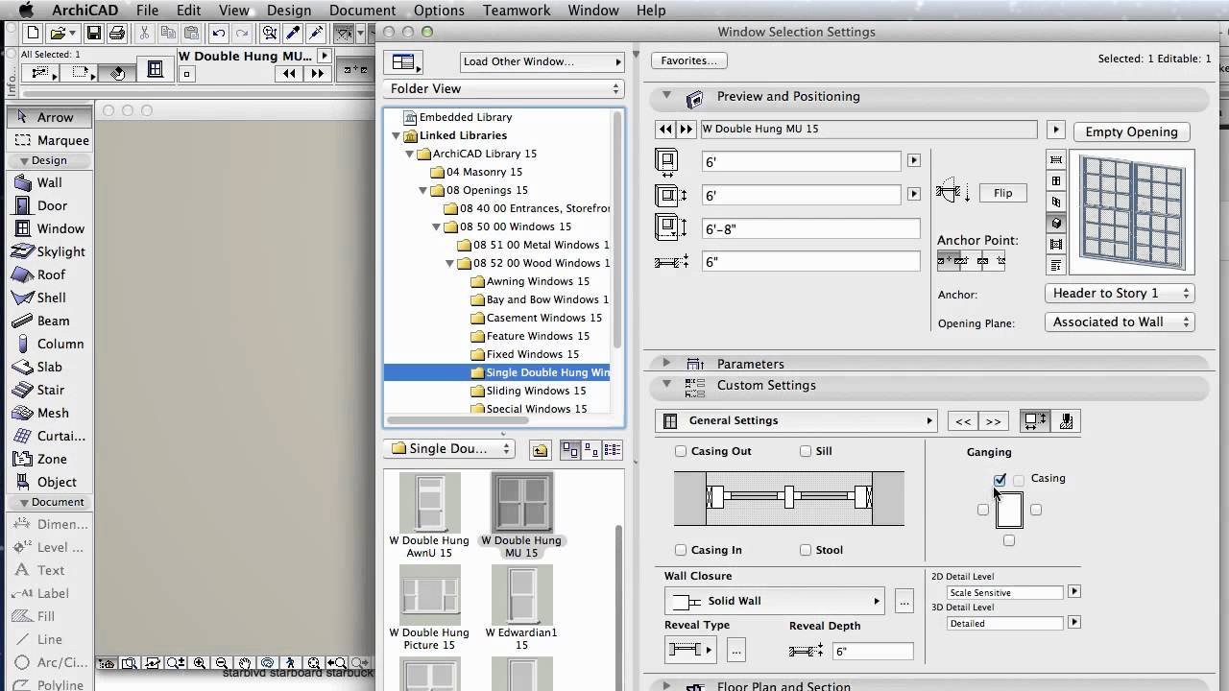Enable the Sill checkbox
The height and width of the screenshot is (691, 1229).
coord(806,451)
